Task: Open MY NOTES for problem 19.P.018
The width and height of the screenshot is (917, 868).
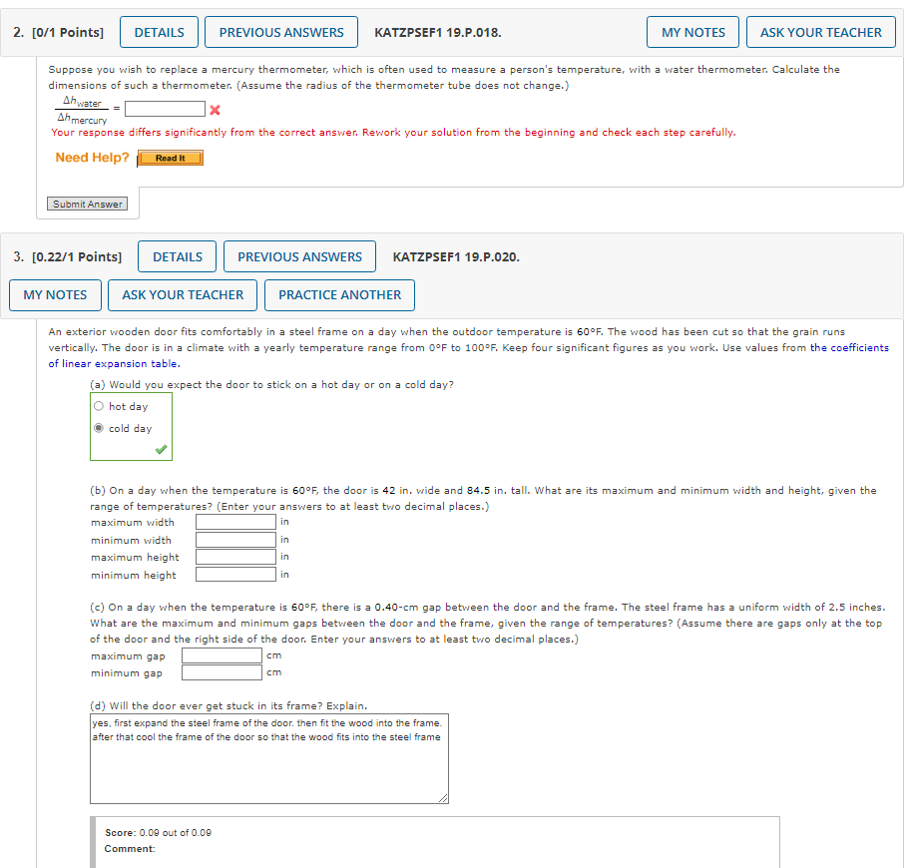Action: [692, 31]
